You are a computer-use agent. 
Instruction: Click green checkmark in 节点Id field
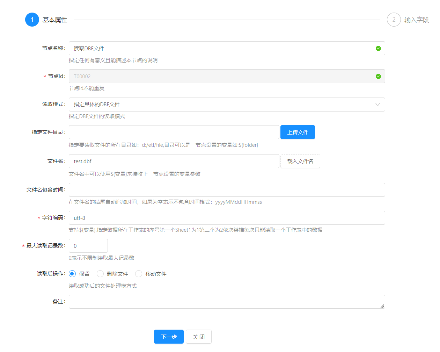pos(378,76)
